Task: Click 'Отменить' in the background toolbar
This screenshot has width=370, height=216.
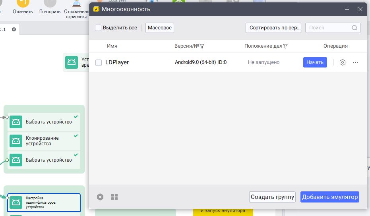Action: (23, 7)
